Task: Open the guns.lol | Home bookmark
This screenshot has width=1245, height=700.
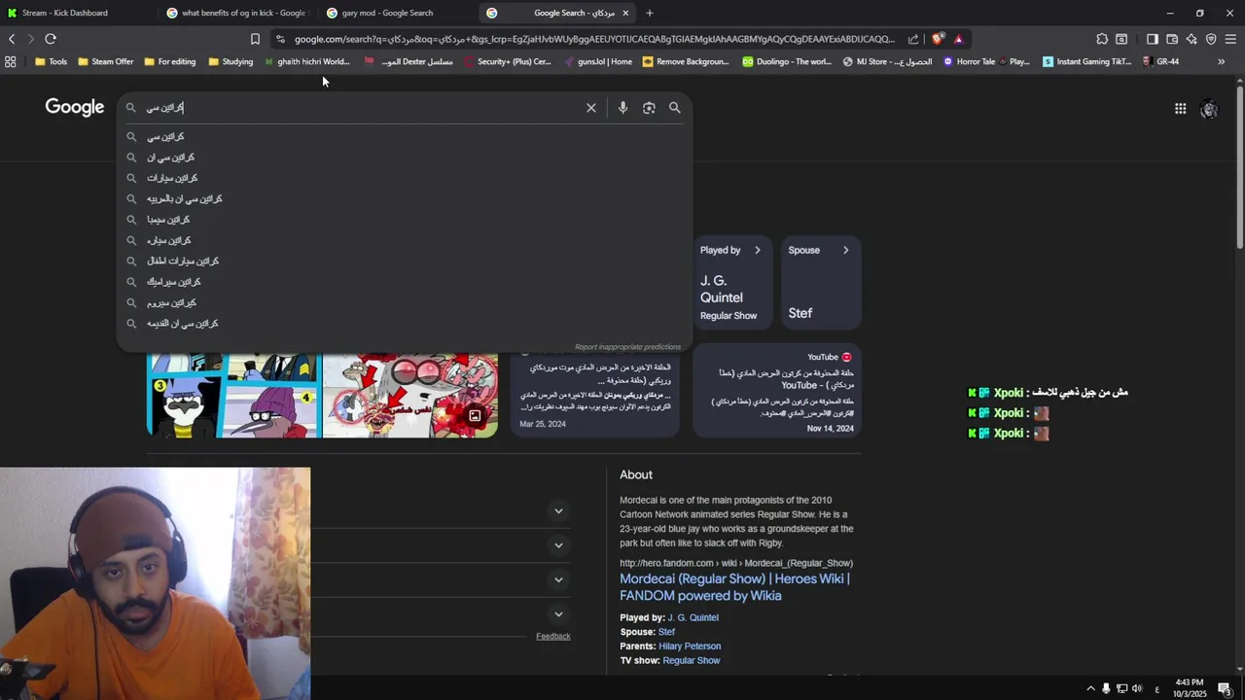Action: click(x=597, y=61)
